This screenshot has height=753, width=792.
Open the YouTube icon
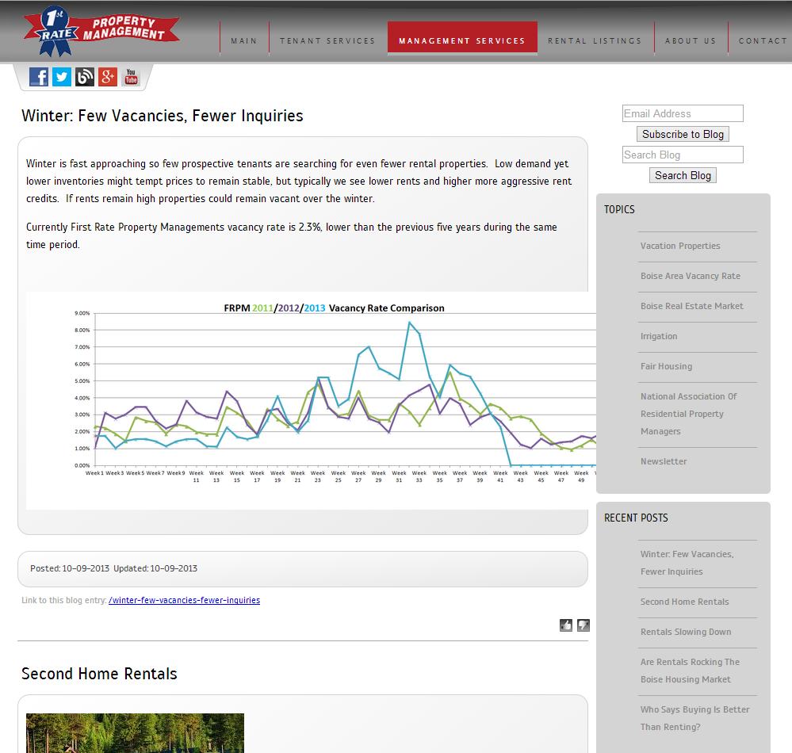131,77
